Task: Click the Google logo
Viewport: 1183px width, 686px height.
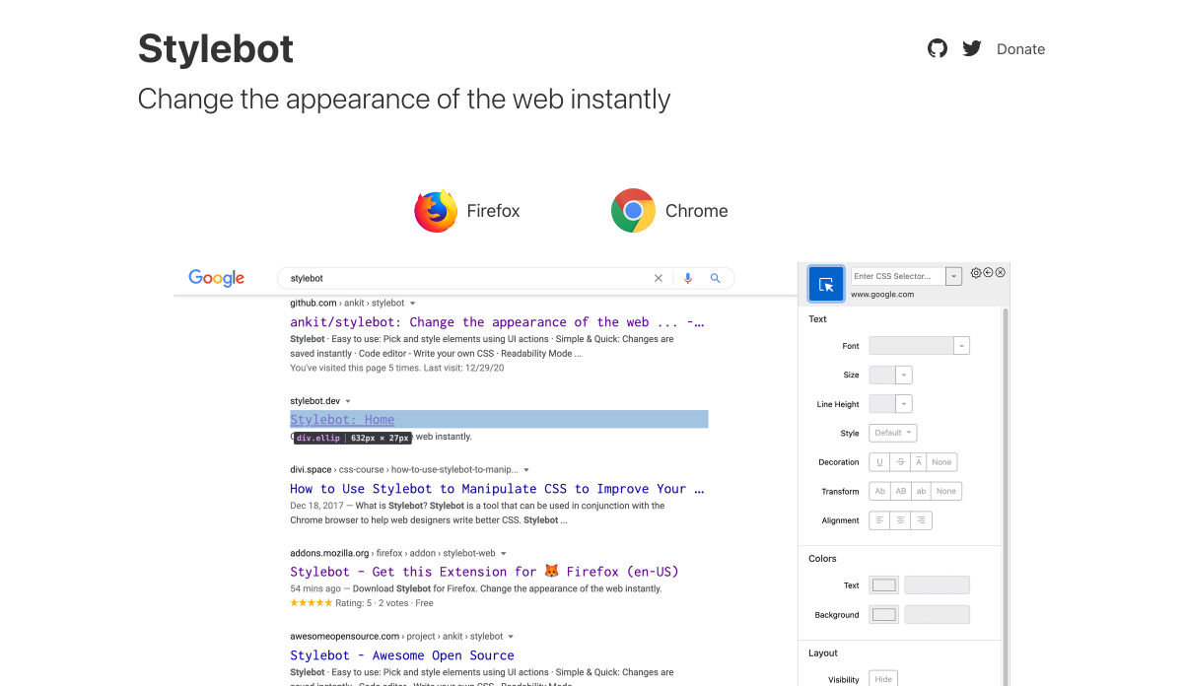Action: (x=217, y=278)
